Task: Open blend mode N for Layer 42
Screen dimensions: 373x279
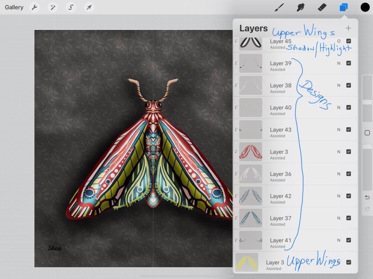Action: tap(339, 196)
